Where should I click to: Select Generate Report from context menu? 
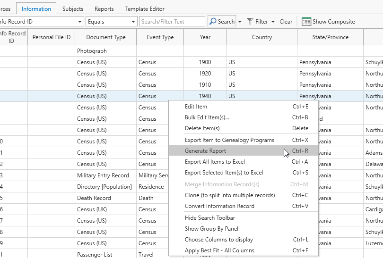tap(205, 151)
